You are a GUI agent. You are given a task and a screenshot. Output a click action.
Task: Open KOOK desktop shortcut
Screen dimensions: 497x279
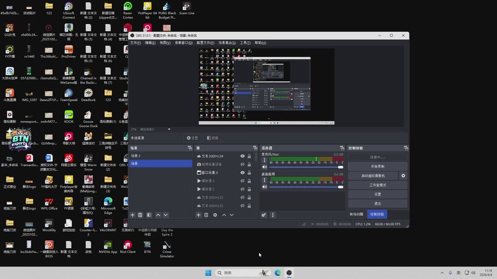point(68,117)
